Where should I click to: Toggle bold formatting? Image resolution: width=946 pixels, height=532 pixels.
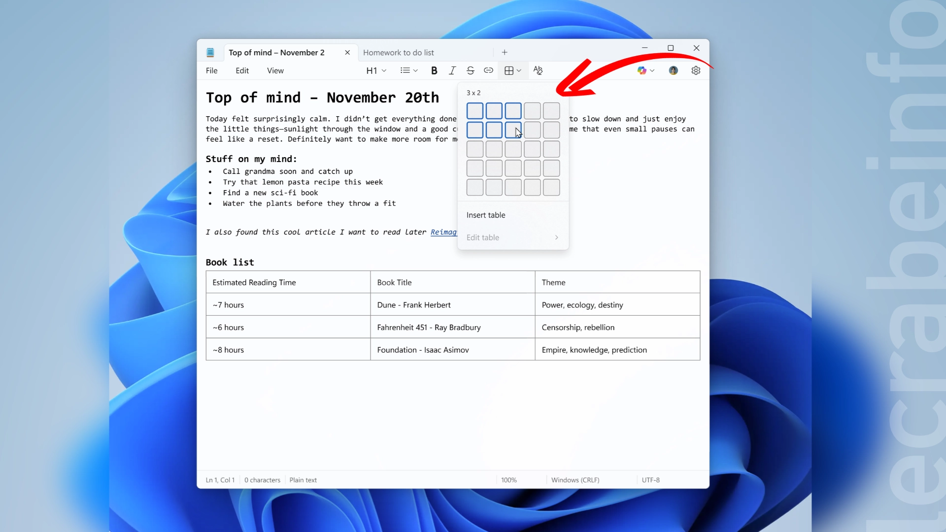pyautogui.click(x=434, y=70)
